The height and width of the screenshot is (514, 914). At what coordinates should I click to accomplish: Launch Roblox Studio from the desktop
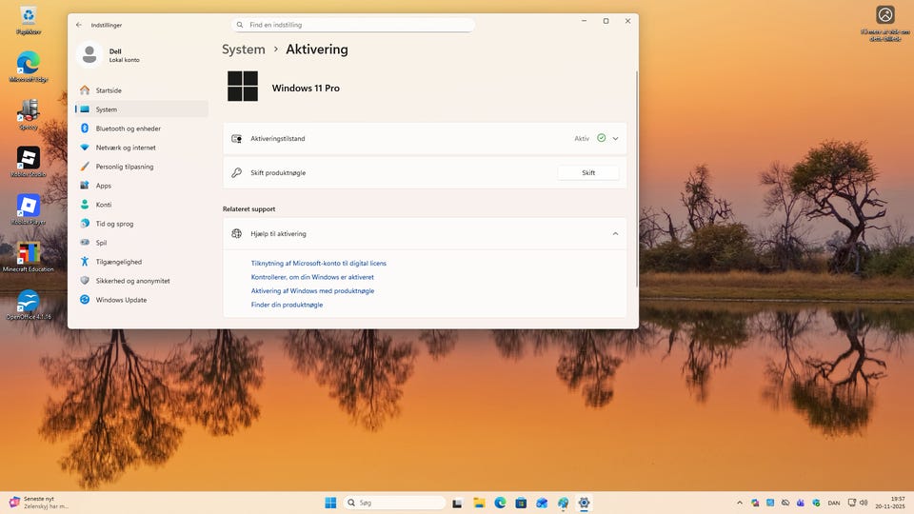pyautogui.click(x=29, y=159)
